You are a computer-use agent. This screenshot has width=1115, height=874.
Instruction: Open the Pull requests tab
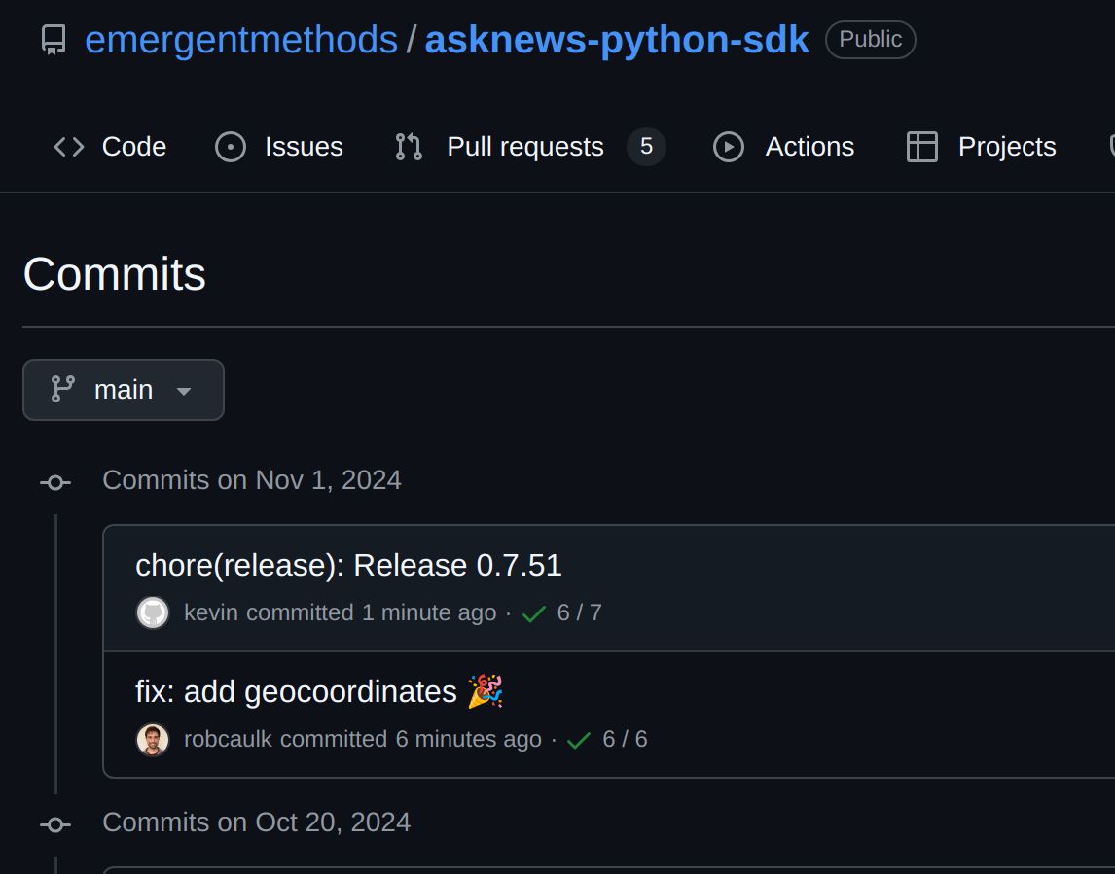click(529, 147)
